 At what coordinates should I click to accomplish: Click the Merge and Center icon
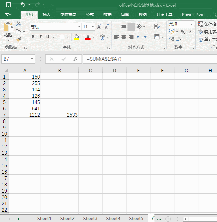[x=157, y=37]
